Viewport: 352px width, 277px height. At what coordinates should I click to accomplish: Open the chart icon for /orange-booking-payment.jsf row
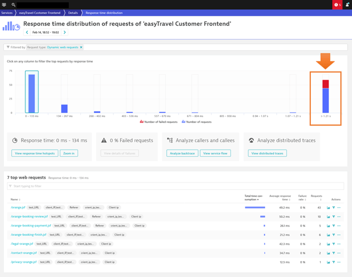[x=328, y=226]
